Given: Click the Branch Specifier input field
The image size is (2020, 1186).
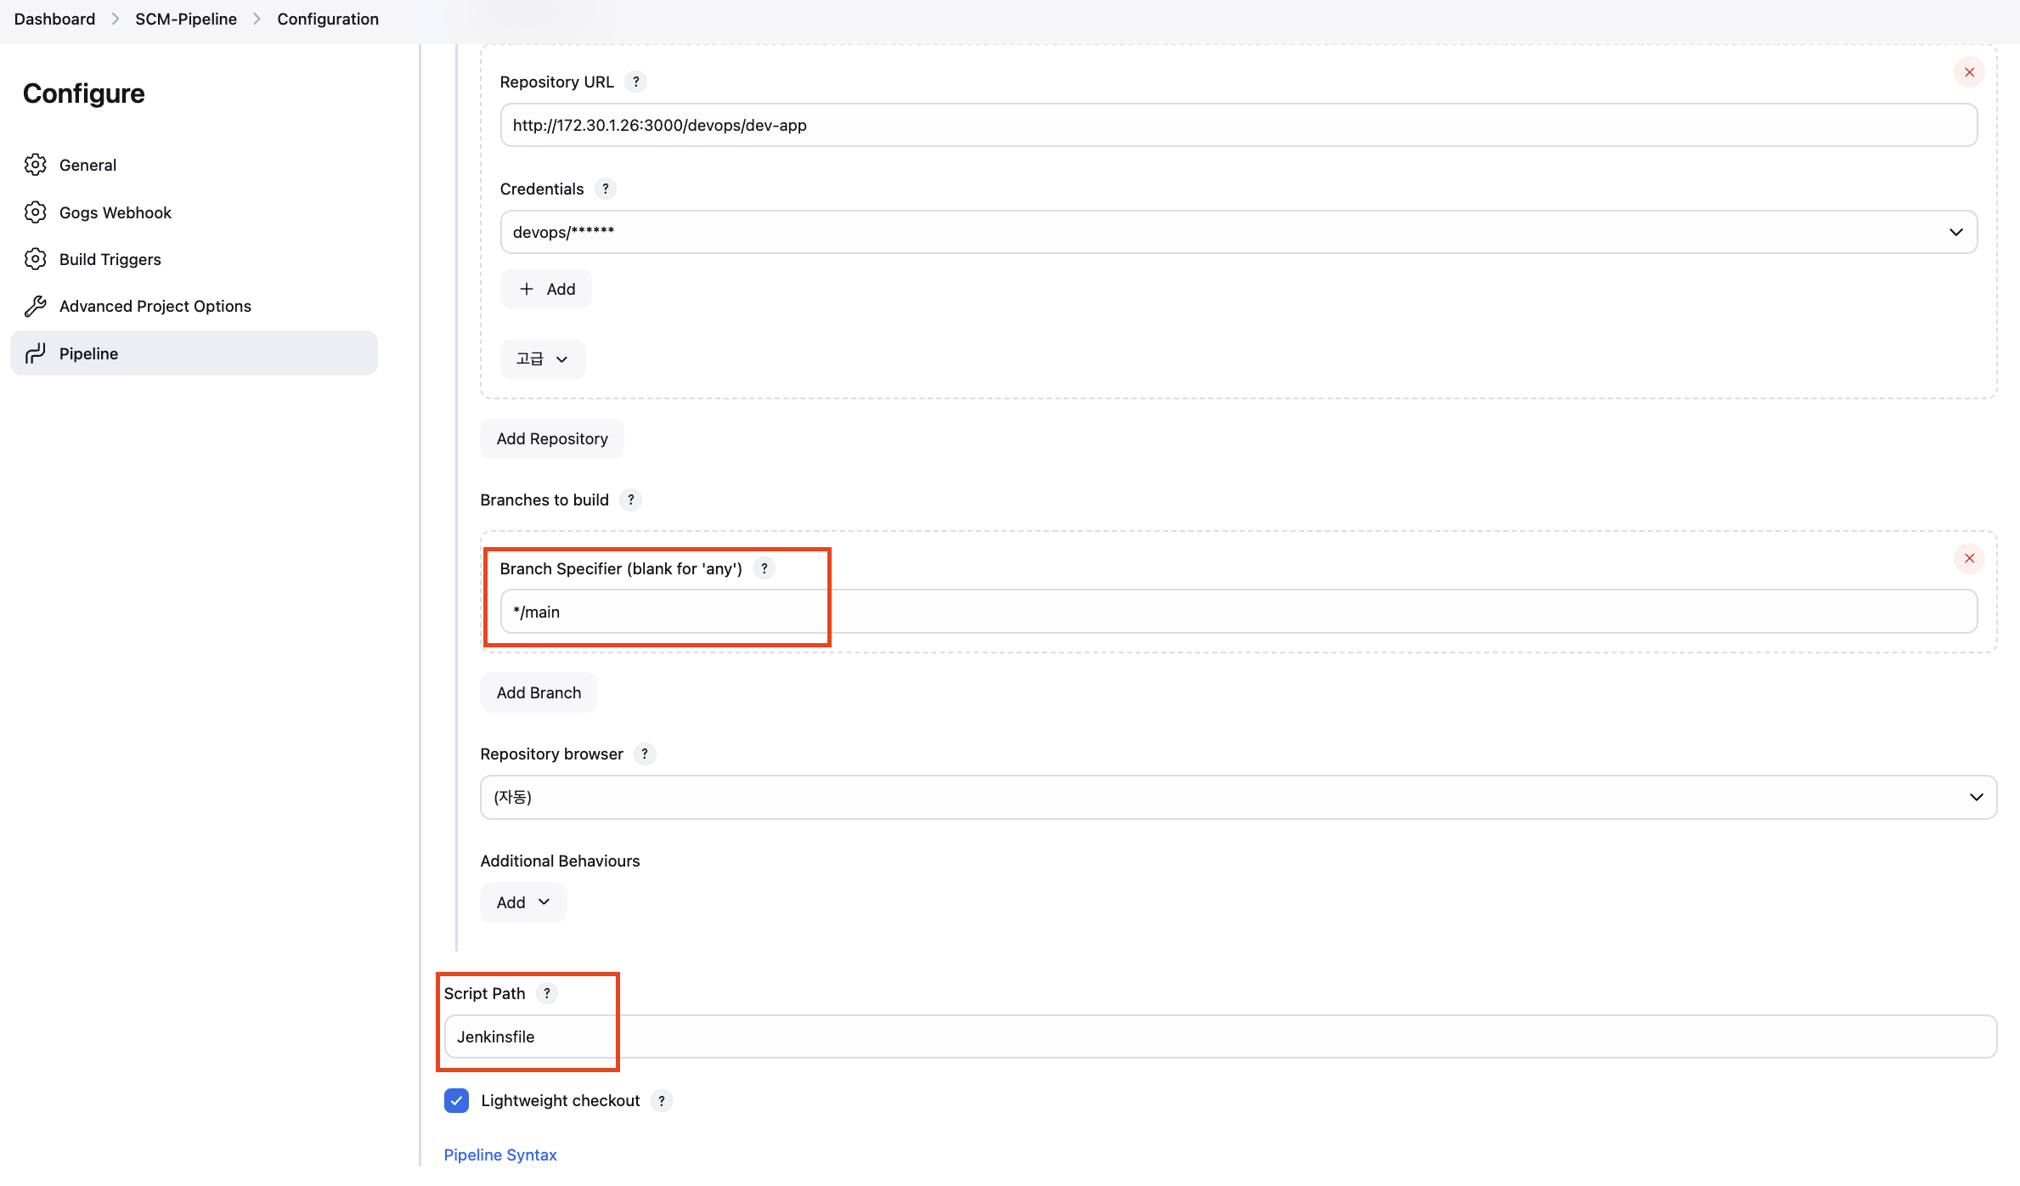Looking at the screenshot, I should pyautogui.click(x=1238, y=612).
